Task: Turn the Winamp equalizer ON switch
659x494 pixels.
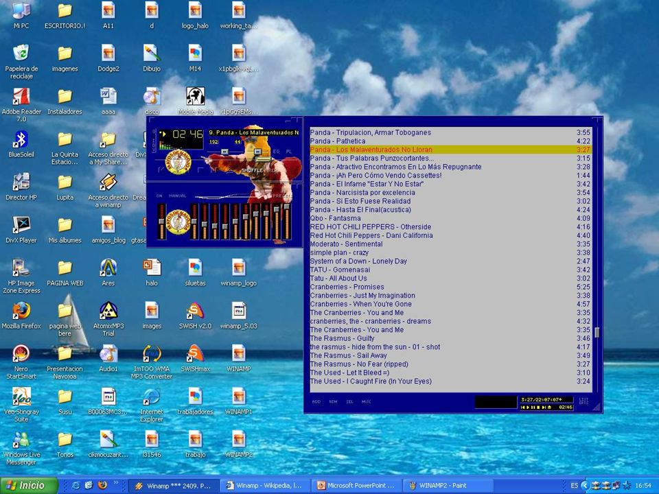Action: [x=159, y=196]
